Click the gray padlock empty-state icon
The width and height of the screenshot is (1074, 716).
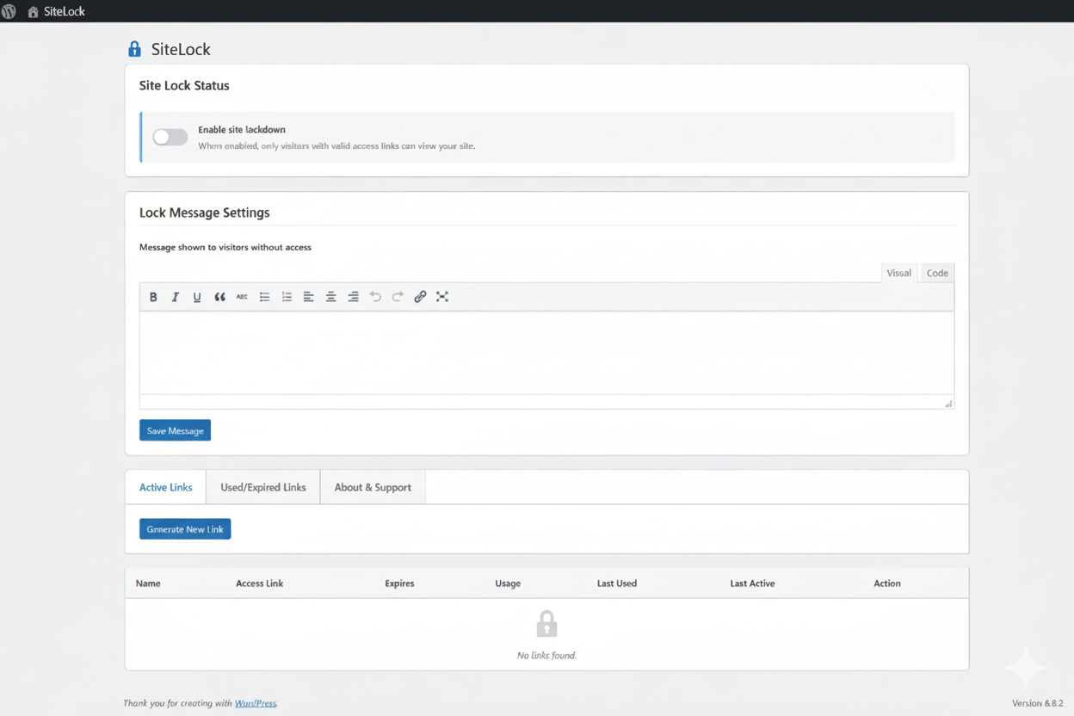click(x=546, y=623)
